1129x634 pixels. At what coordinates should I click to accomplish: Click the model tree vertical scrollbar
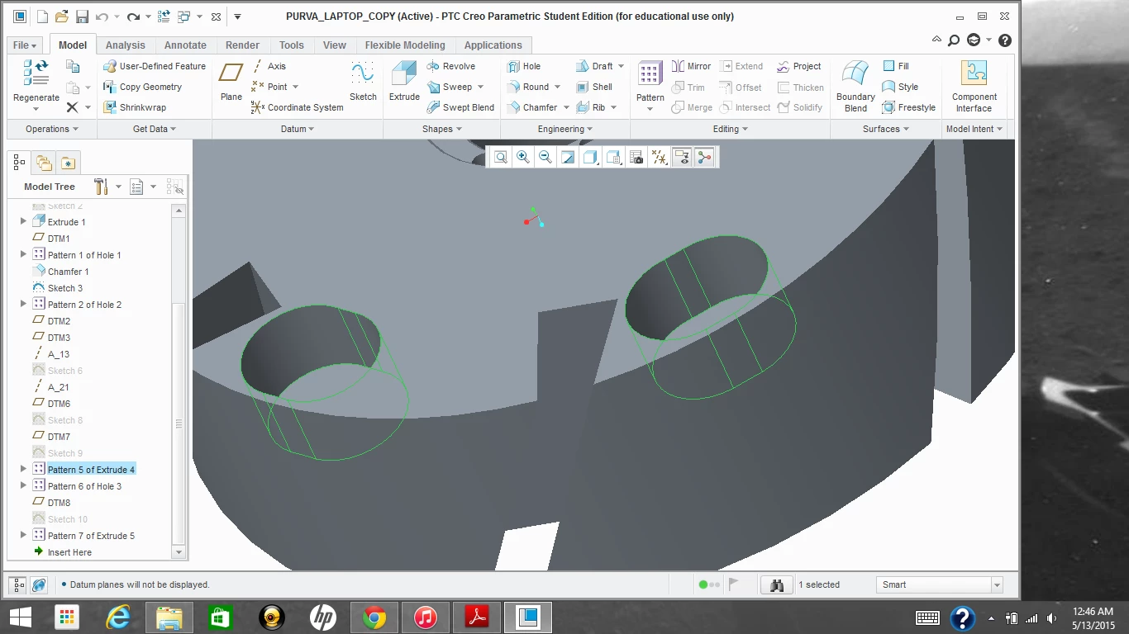[179, 422]
